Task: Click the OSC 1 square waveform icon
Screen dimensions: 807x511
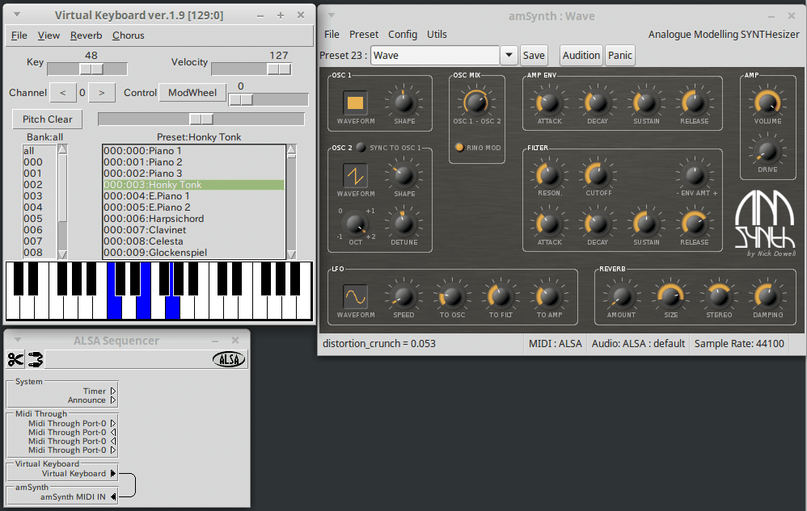Action: 355,103
